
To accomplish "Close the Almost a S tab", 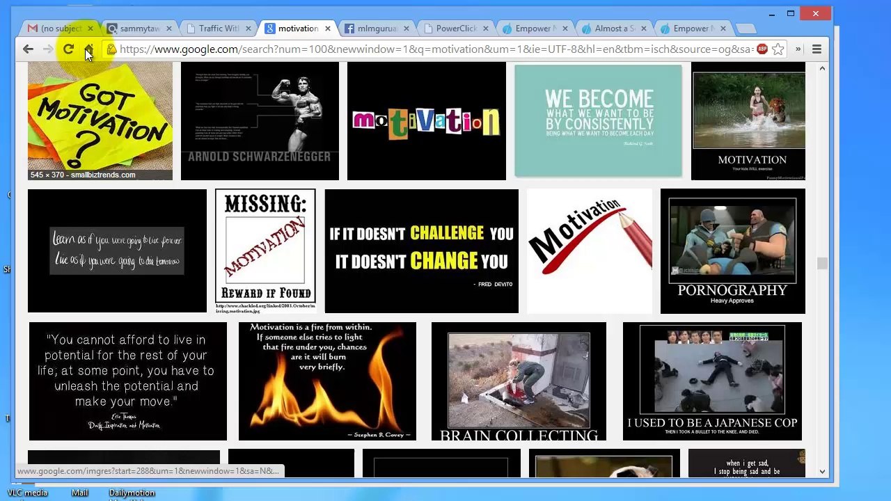I will [644, 29].
